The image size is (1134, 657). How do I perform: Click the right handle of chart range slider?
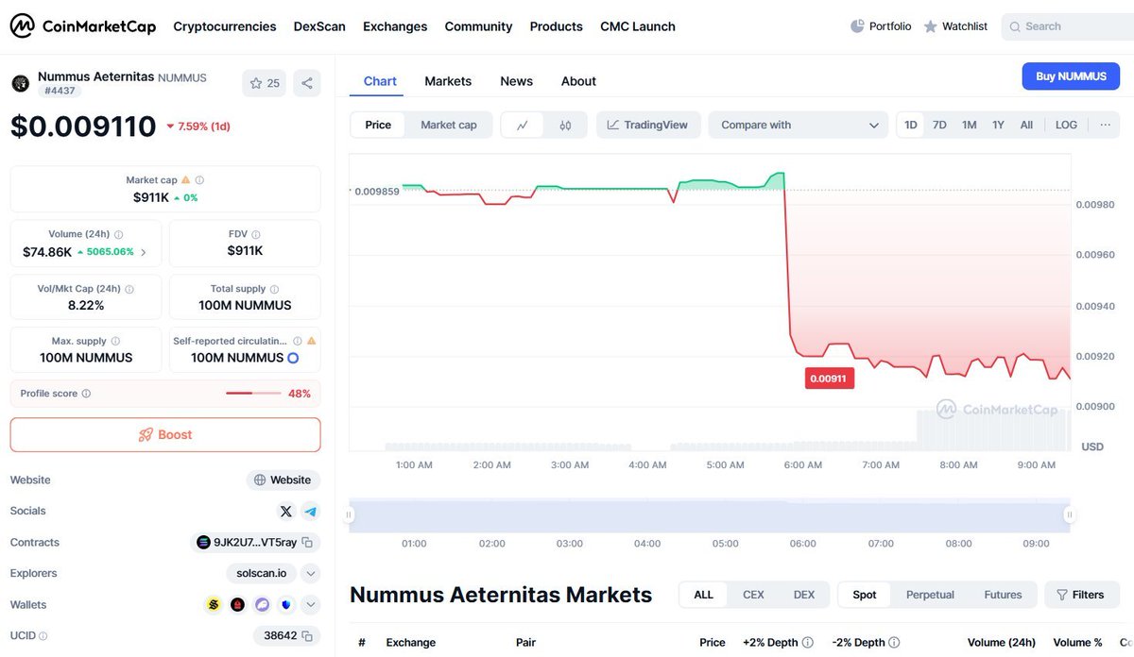pyautogui.click(x=1069, y=514)
